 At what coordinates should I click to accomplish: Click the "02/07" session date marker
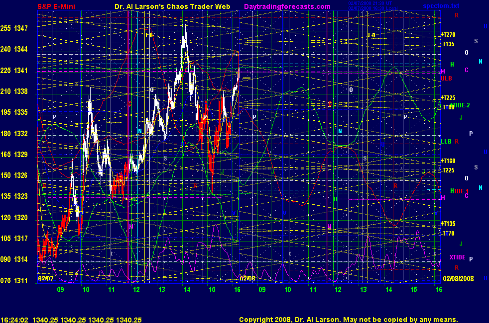pos(45,278)
